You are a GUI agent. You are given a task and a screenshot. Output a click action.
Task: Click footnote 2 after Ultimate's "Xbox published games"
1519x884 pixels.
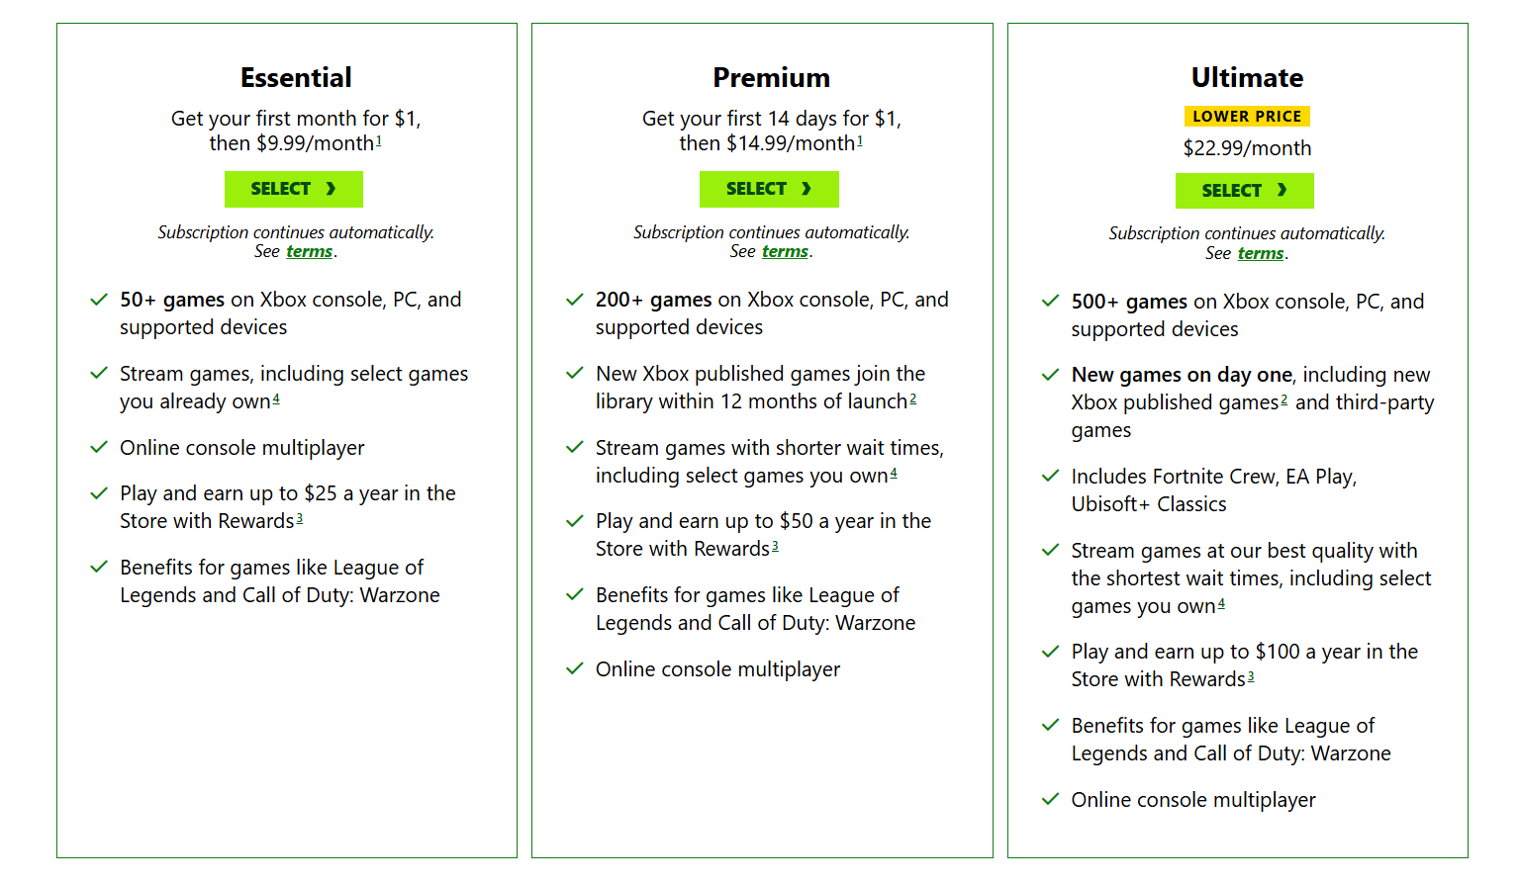1283,400
